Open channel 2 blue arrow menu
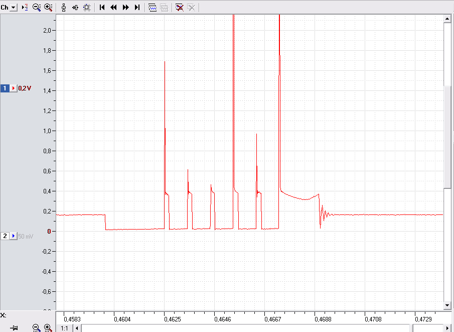Screen dimensions: 454x332 pos(14,236)
